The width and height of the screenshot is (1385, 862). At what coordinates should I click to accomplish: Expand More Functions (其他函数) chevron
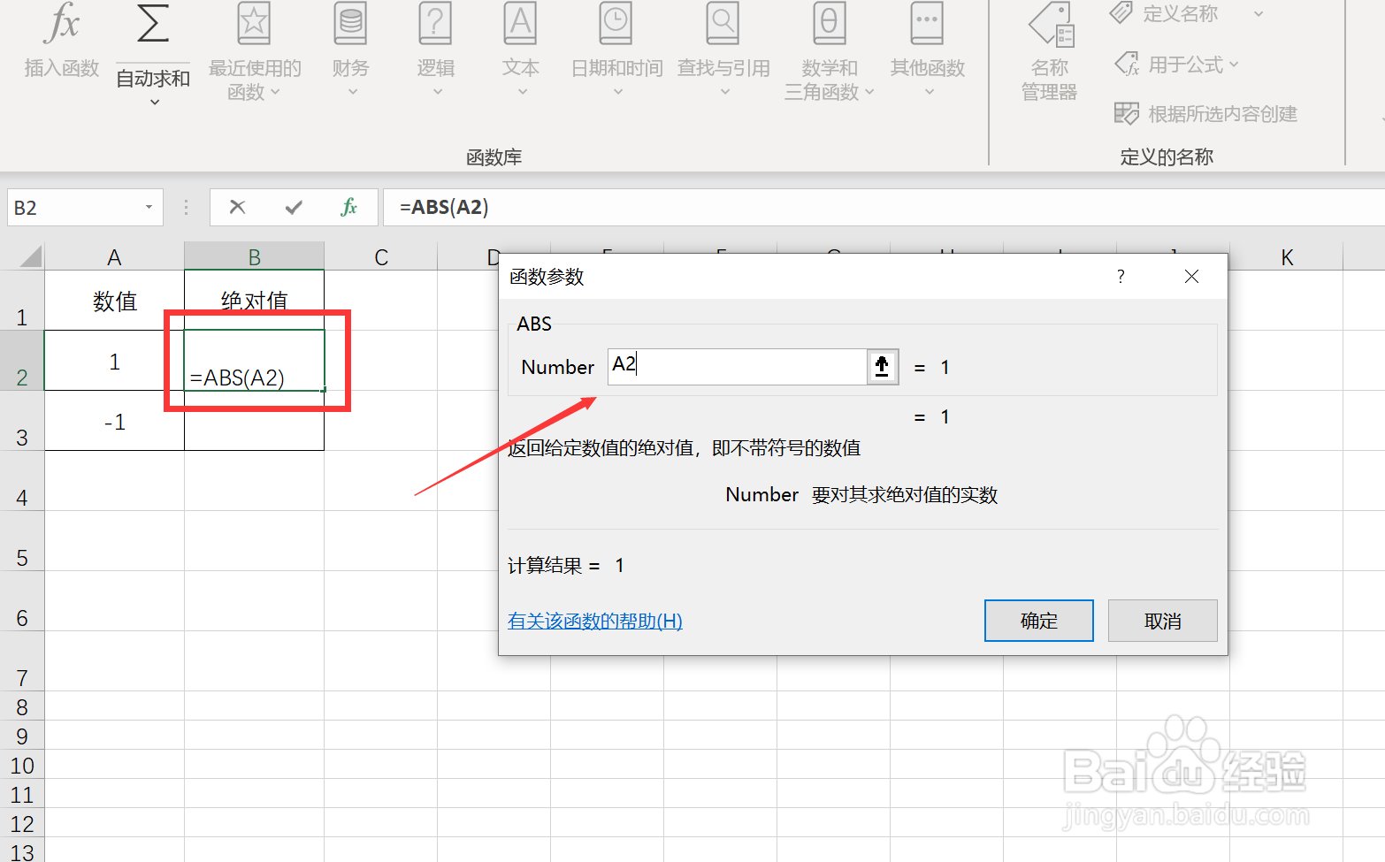click(x=929, y=91)
